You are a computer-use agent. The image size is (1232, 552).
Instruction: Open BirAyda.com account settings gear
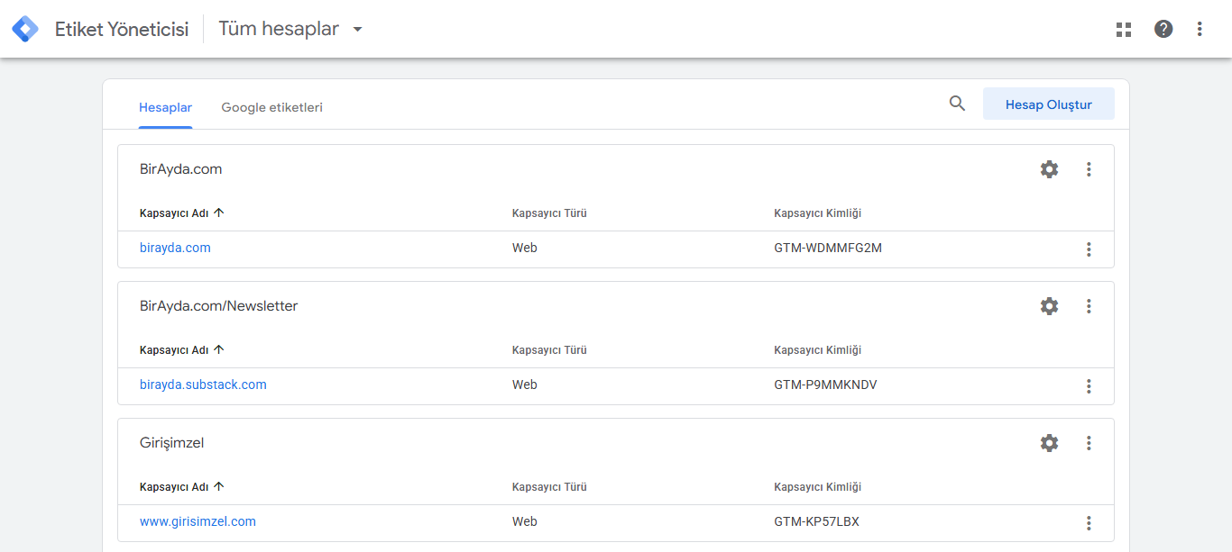(1049, 169)
